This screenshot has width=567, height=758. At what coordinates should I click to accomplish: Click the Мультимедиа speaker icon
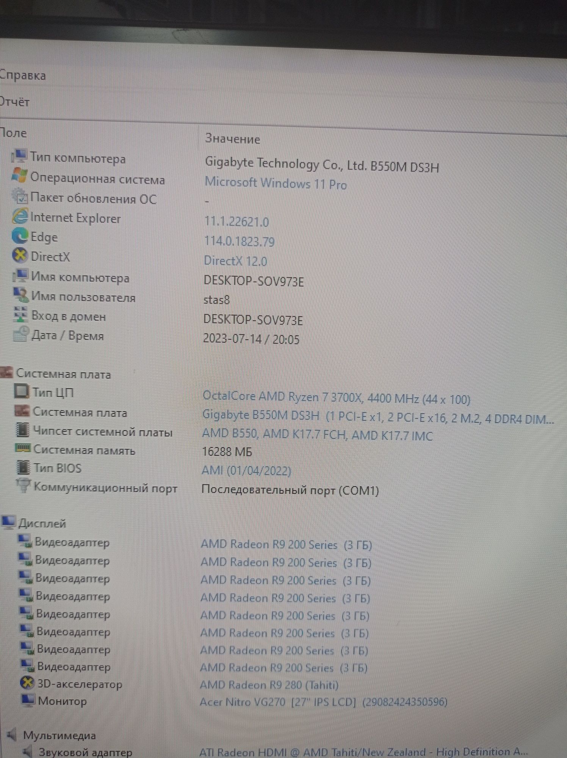coord(12,735)
